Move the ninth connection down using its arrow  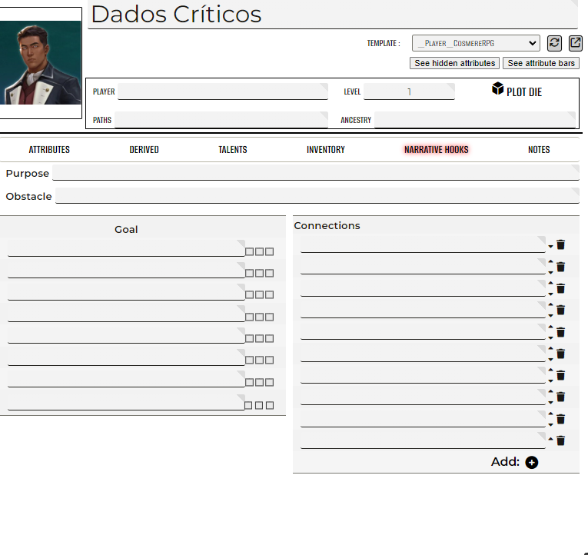click(550, 424)
